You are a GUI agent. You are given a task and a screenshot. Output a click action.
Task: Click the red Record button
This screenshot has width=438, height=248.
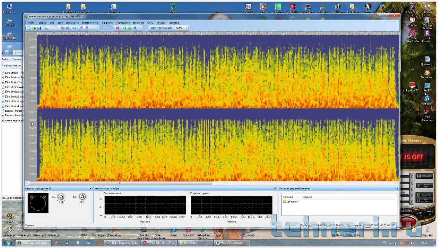point(117,28)
